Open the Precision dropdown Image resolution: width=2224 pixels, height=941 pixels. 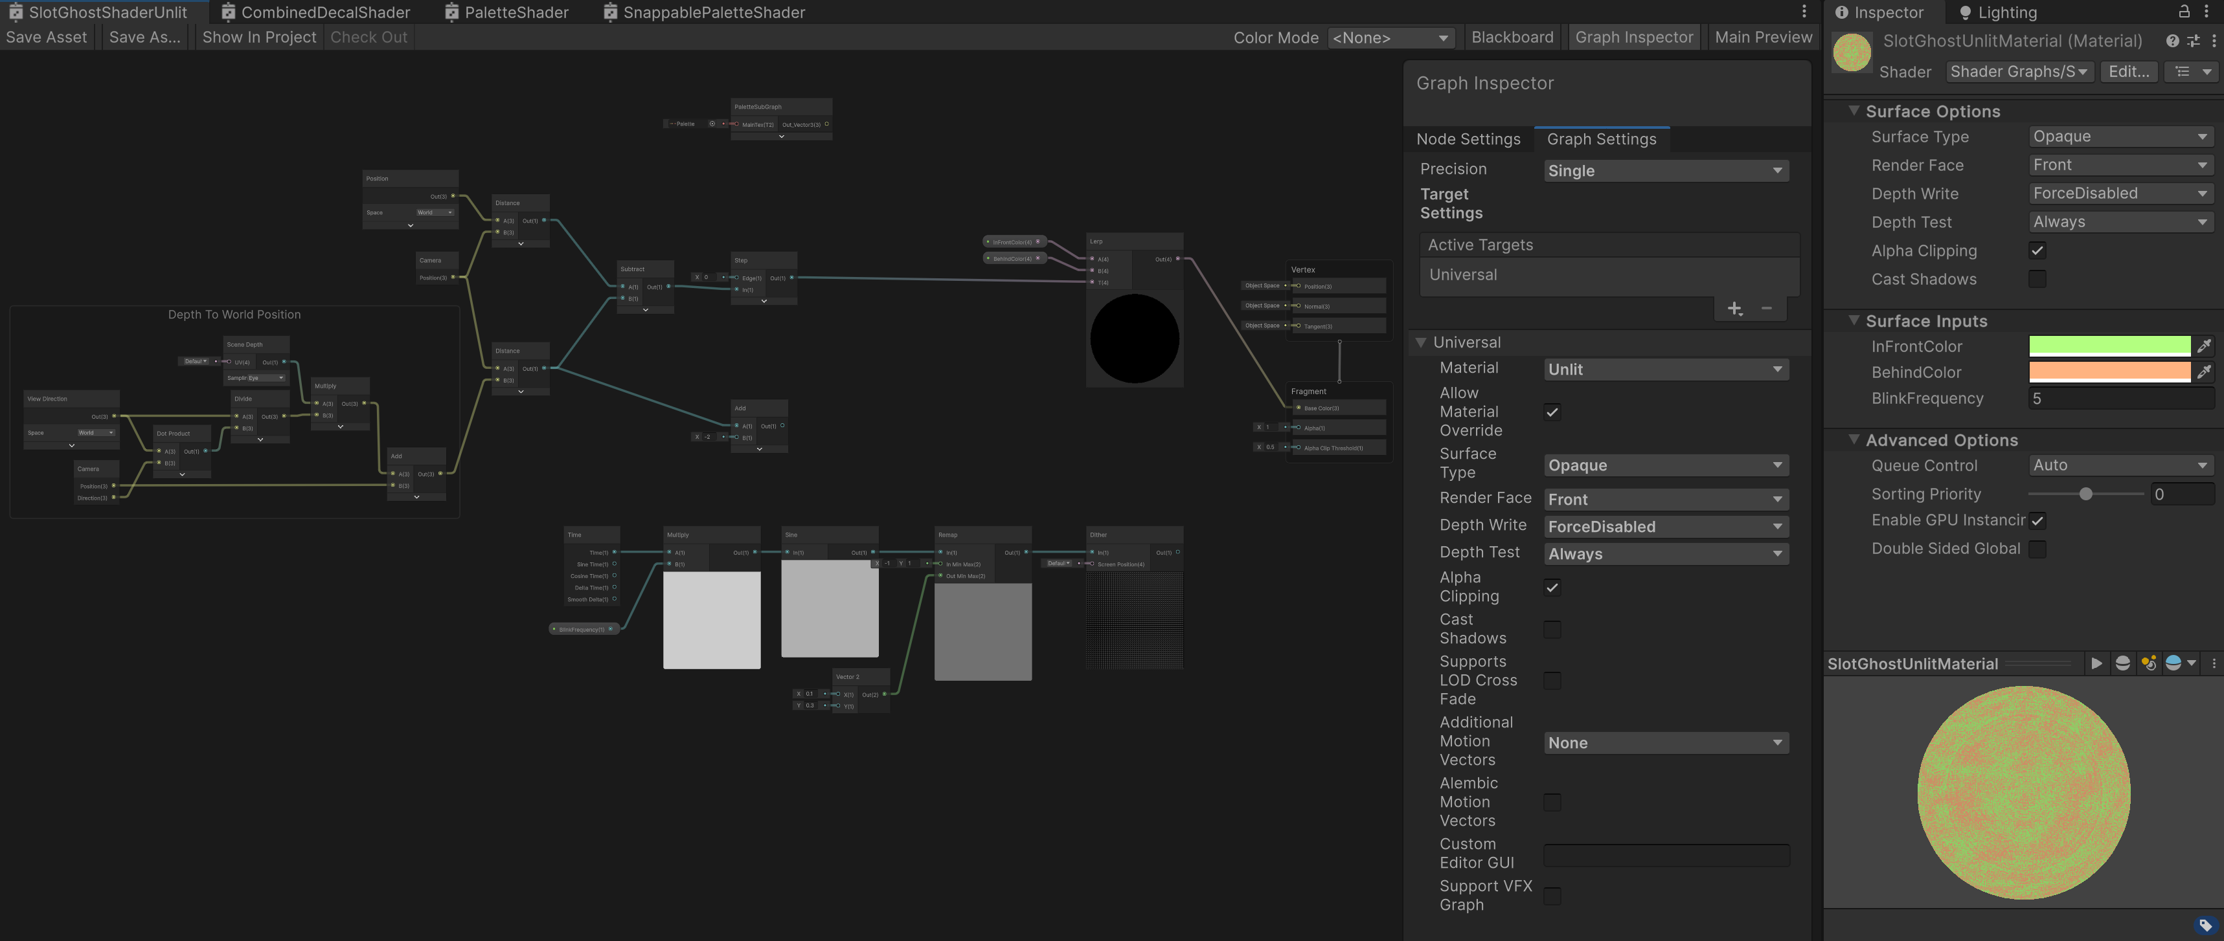click(1666, 170)
